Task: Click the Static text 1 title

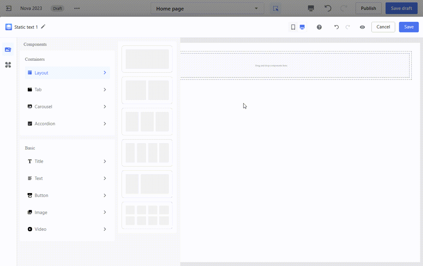Action: click(26, 27)
